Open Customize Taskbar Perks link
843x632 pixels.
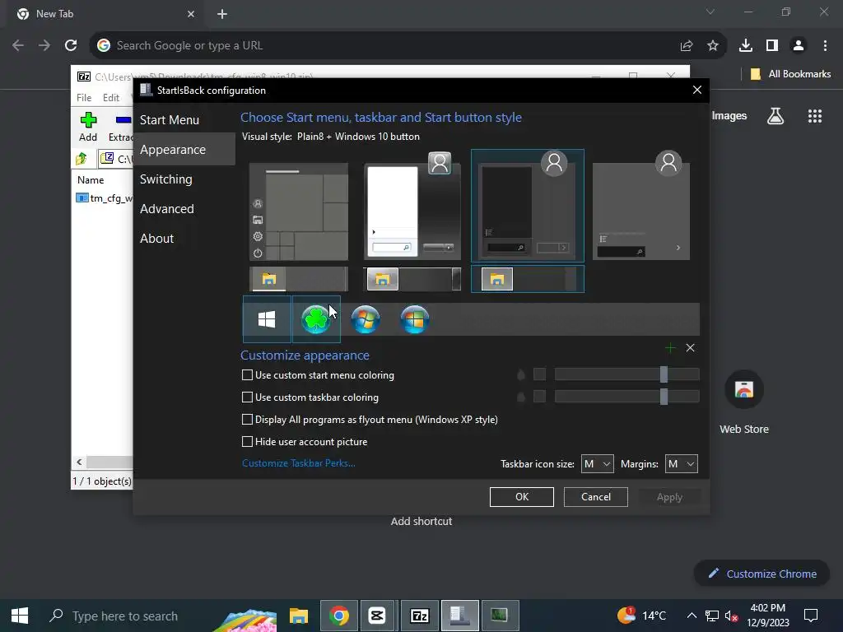pyautogui.click(x=298, y=463)
